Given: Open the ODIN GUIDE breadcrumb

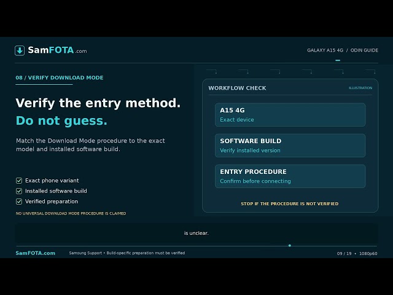Looking at the screenshot, I should pos(364,50).
